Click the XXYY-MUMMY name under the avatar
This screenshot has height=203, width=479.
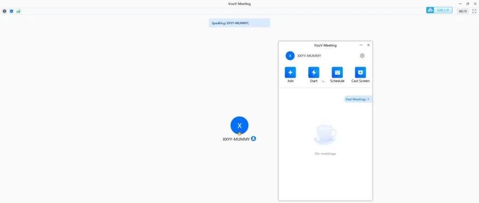click(x=236, y=139)
